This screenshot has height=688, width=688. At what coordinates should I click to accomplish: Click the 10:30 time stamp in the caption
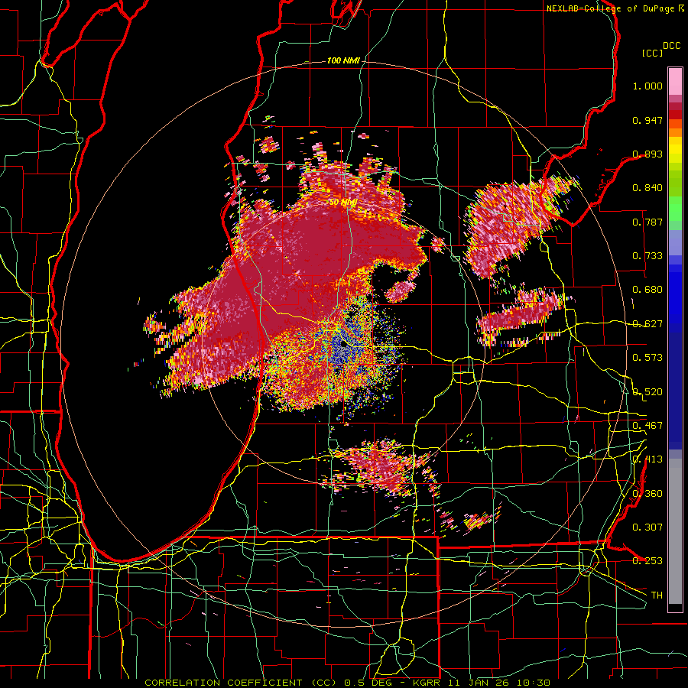pyautogui.click(x=533, y=683)
